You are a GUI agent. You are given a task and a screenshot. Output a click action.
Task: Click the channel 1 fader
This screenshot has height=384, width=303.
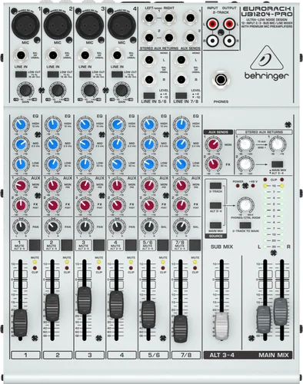pos(20,323)
